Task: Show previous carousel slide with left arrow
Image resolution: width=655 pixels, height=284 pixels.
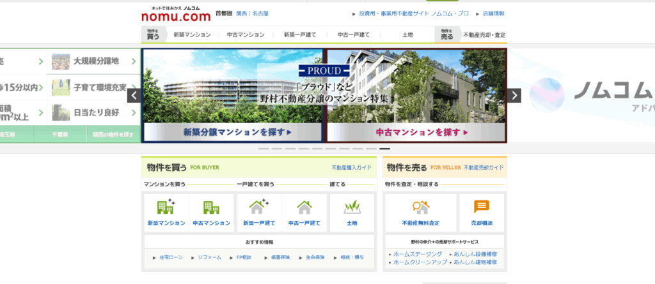Action: click(x=134, y=96)
